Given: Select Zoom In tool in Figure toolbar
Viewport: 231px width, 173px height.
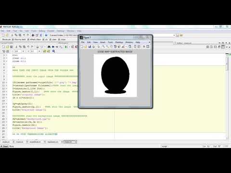Looking at the screenshot, I should (103, 47).
